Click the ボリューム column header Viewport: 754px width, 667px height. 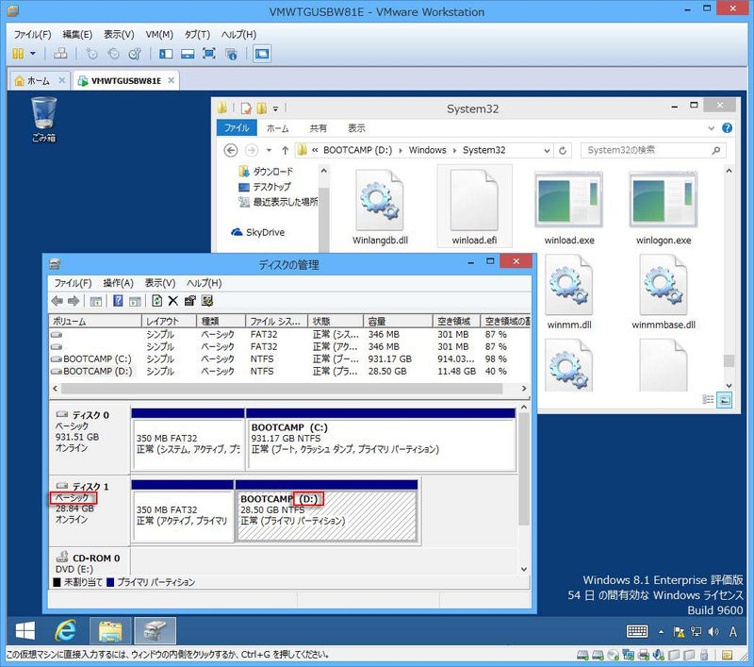[x=95, y=321]
